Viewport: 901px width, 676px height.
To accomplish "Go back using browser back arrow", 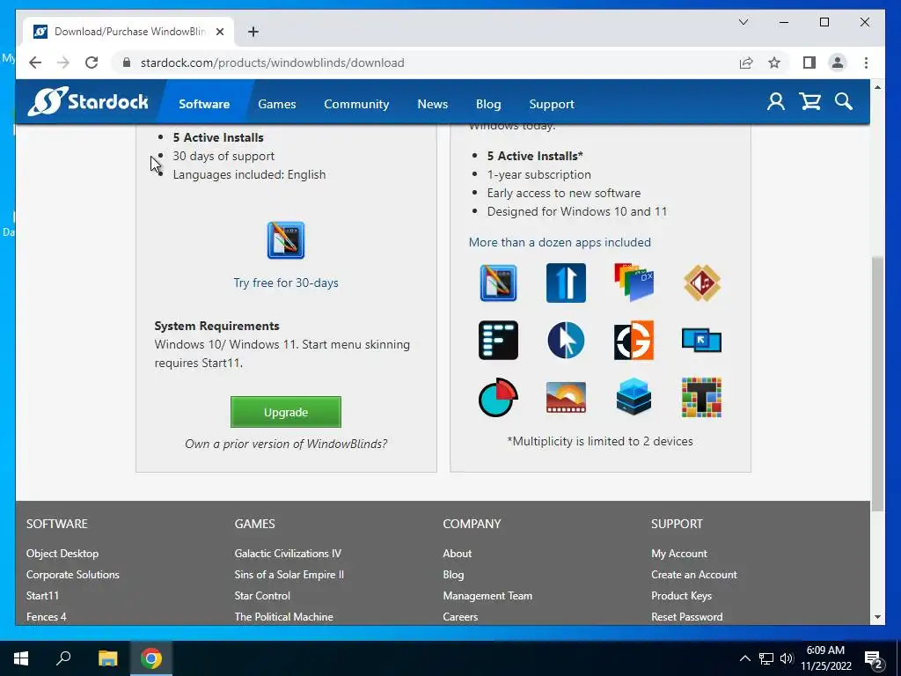I will point(35,62).
